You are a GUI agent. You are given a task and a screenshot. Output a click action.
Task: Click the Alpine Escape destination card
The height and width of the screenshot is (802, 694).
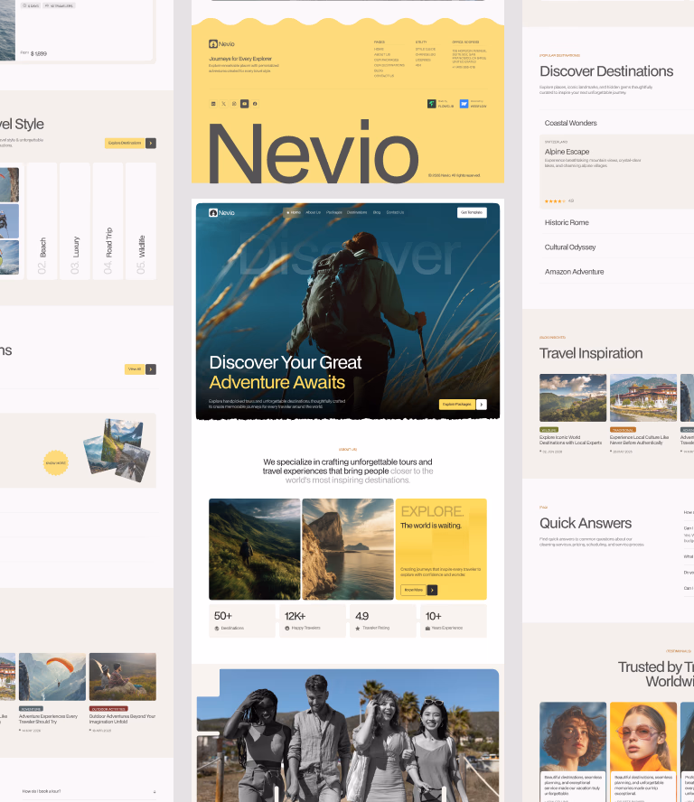pyautogui.click(x=616, y=172)
